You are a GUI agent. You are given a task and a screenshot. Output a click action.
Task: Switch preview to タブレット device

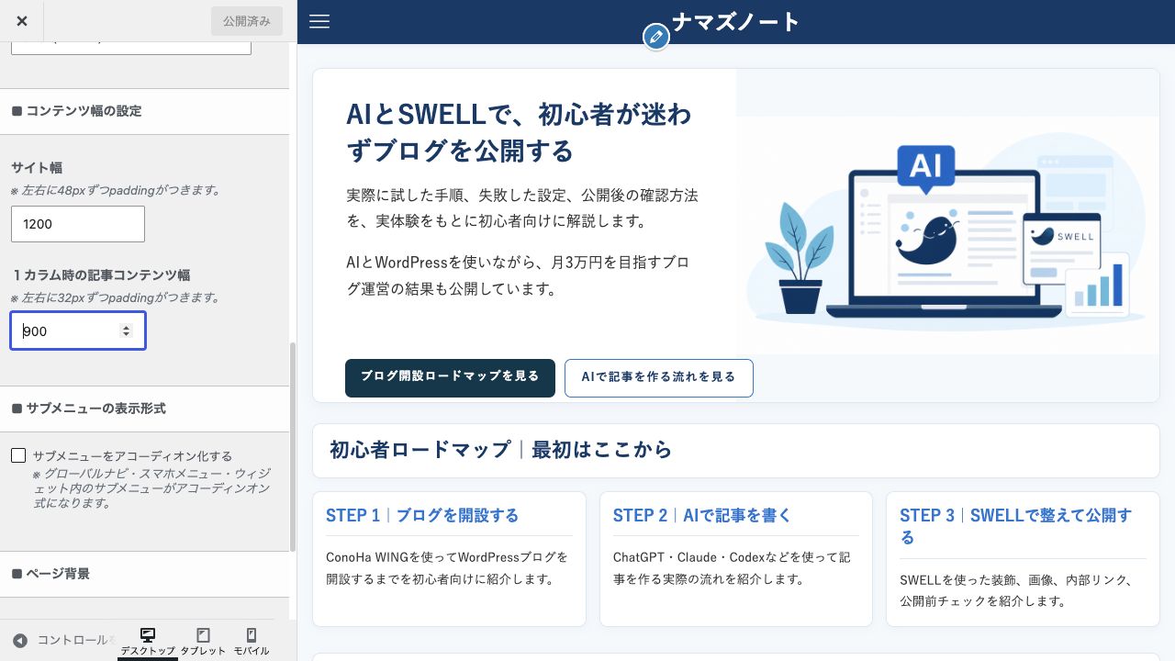click(203, 641)
